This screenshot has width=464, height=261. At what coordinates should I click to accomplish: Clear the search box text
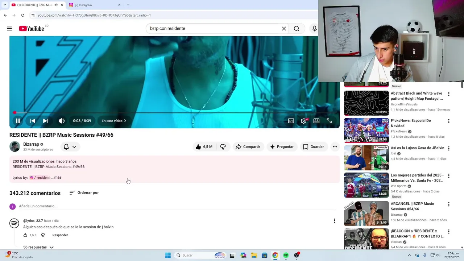pos(284,29)
